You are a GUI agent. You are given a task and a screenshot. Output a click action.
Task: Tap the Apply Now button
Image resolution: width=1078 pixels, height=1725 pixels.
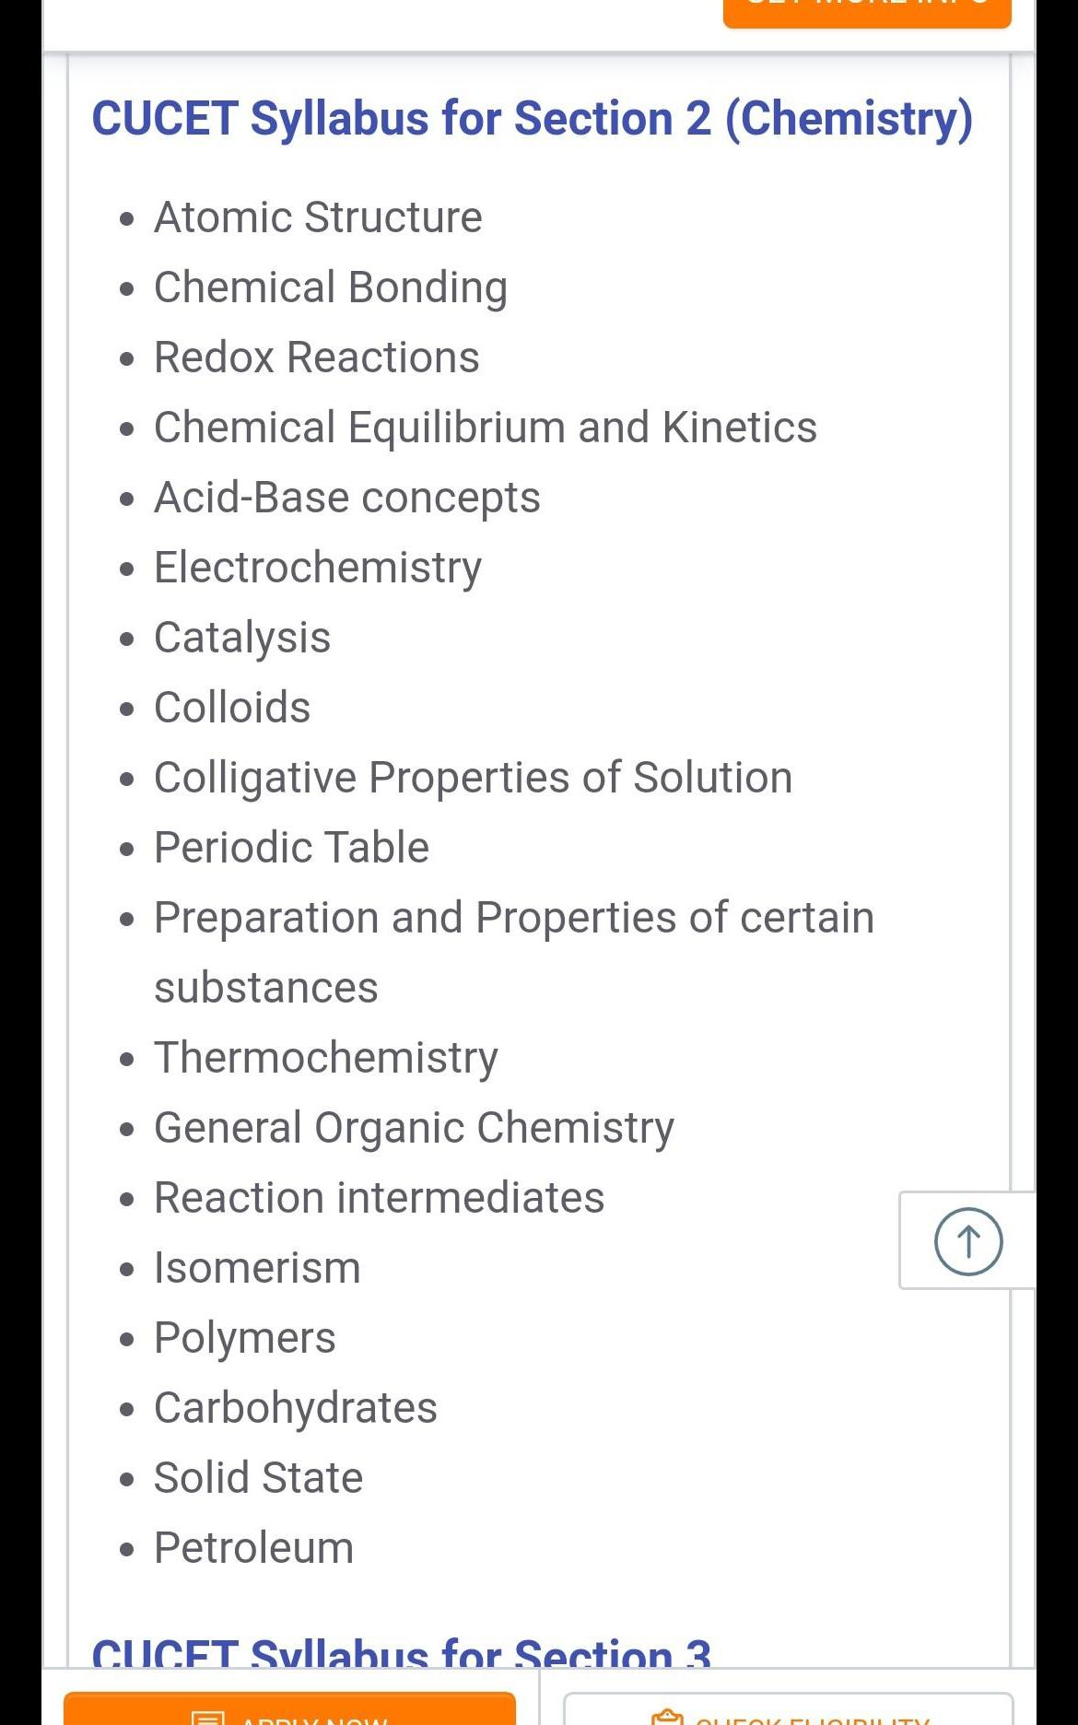[x=289, y=1710]
